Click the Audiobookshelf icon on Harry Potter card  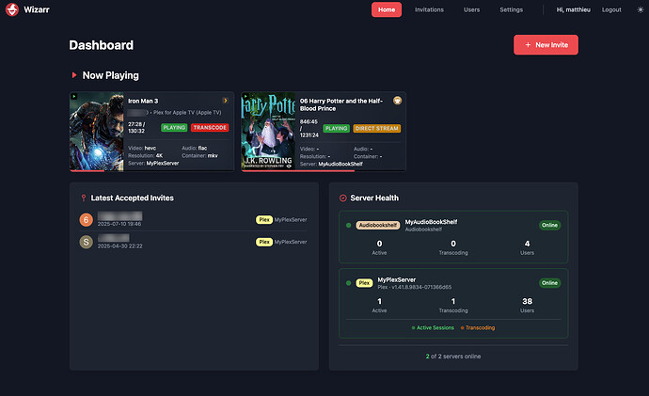coord(397,100)
